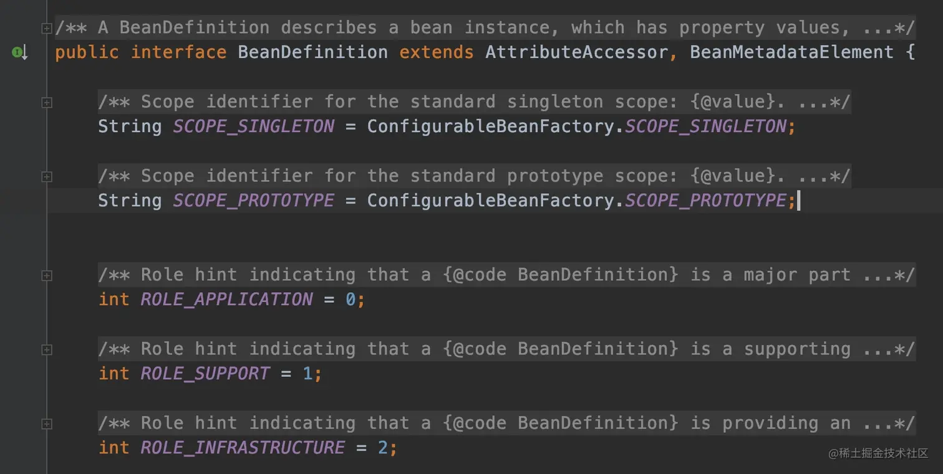Click the ROLE_INFRASTRUCTURE constant

pyautogui.click(x=243, y=448)
